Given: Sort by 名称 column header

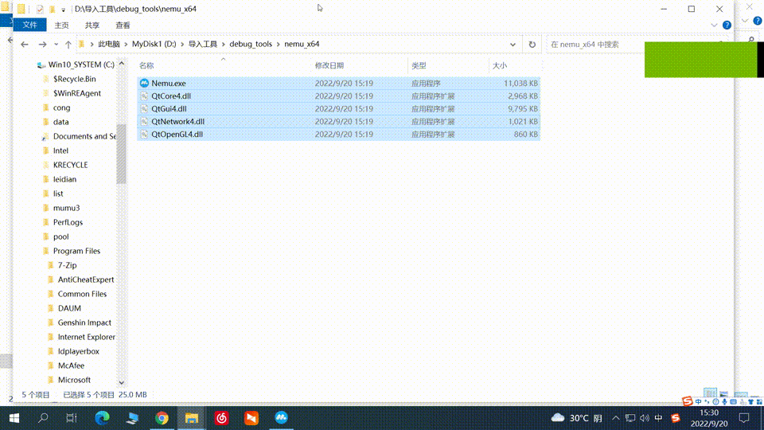Looking at the screenshot, I should click(x=146, y=65).
